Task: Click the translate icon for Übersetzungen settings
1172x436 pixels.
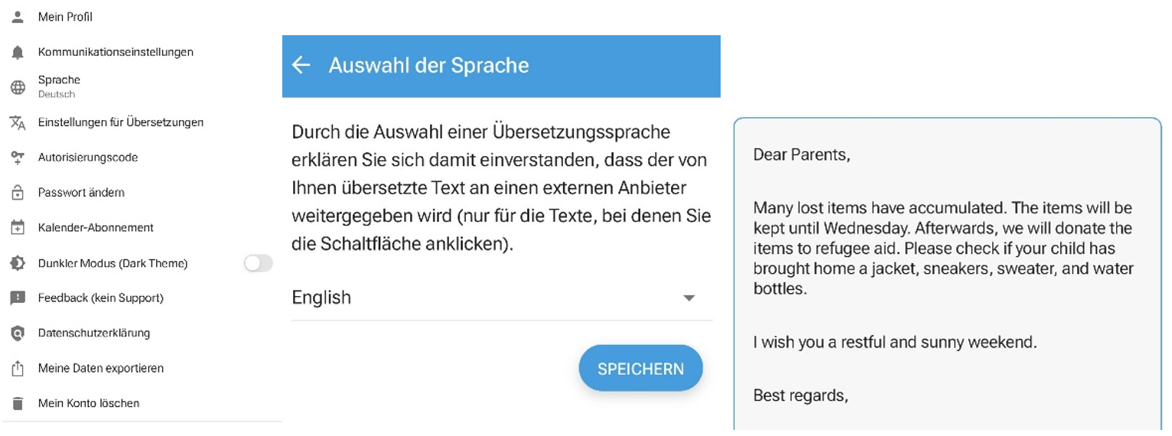Action: tap(18, 122)
